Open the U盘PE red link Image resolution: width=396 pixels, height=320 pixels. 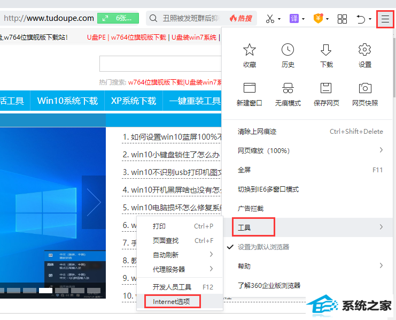tap(96, 37)
